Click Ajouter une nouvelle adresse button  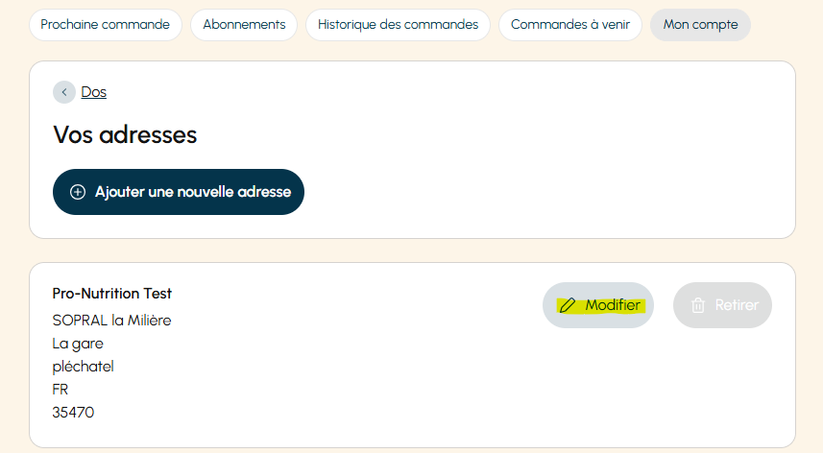pyautogui.click(x=179, y=192)
